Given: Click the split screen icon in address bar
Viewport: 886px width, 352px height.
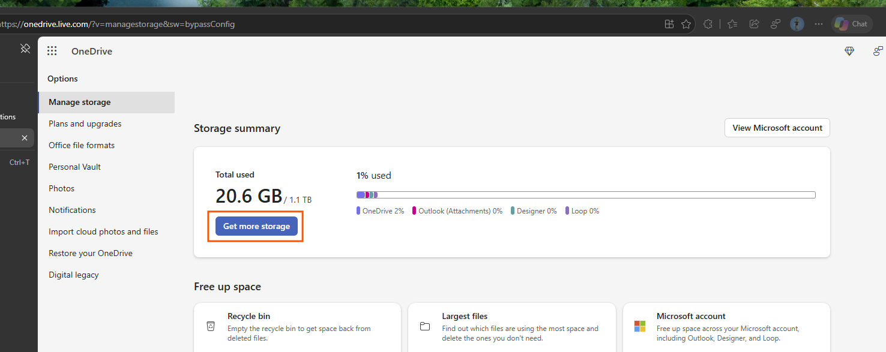Looking at the screenshot, I should 669,24.
